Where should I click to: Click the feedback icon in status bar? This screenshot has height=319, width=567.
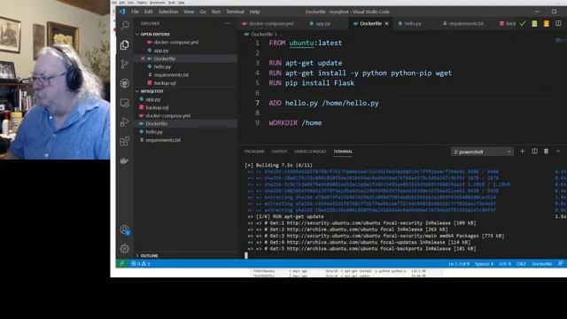[560, 264]
